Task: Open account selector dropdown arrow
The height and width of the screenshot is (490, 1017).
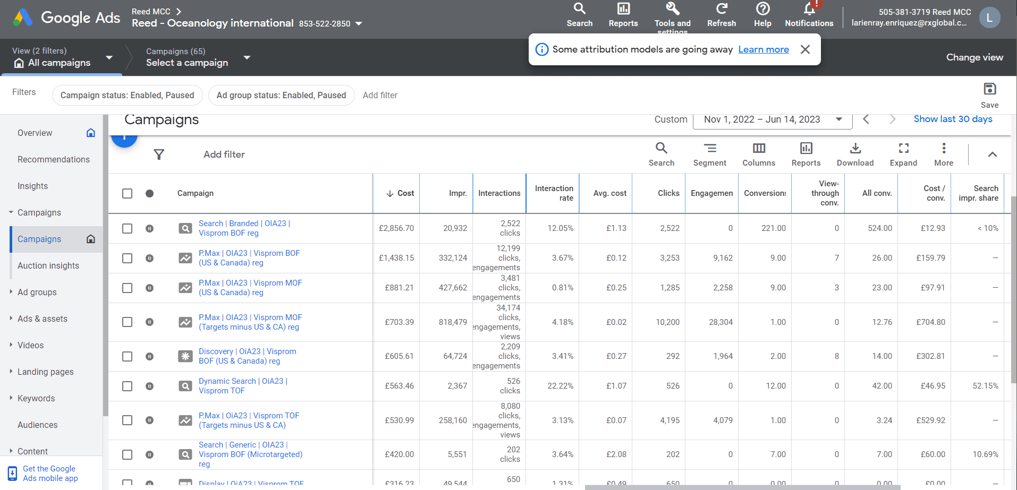Action: 359,24
